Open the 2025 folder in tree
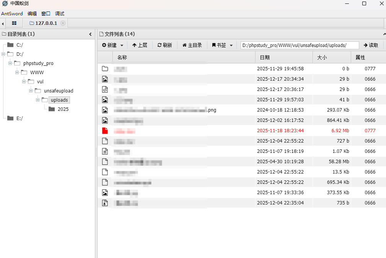The image size is (386, 258). (x=63, y=109)
